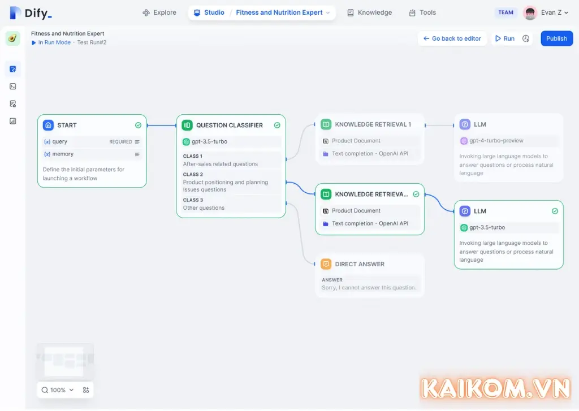Open the logs document sidebar icon

[x=13, y=104]
